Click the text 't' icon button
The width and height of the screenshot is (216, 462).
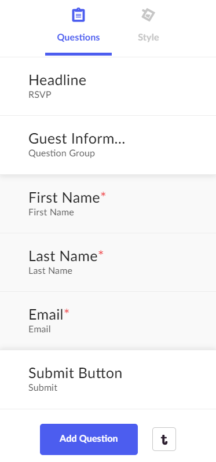pyautogui.click(x=164, y=439)
